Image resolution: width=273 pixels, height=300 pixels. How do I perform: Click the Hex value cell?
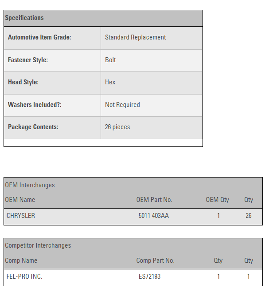pyautogui.click(x=110, y=82)
